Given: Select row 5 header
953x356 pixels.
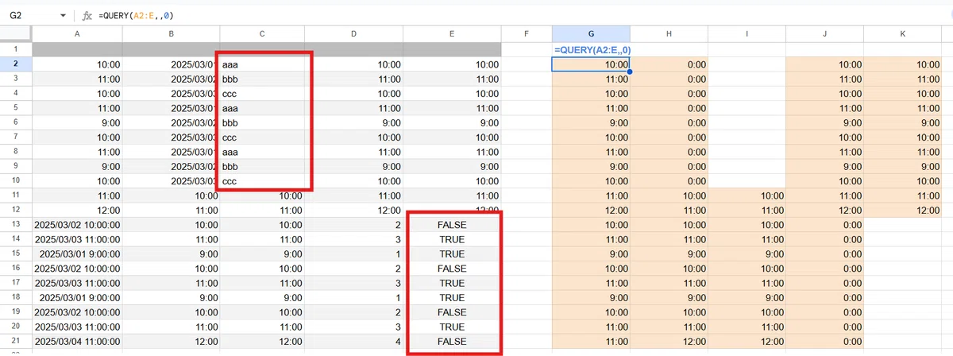Looking at the screenshot, I should 16,108.
